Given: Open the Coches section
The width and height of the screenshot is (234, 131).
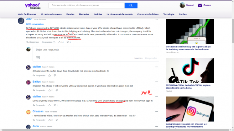Looking at the screenshot, I should (183, 14).
